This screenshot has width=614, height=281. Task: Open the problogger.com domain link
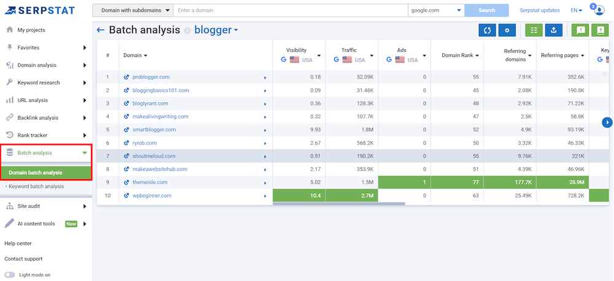(x=151, y=77)
